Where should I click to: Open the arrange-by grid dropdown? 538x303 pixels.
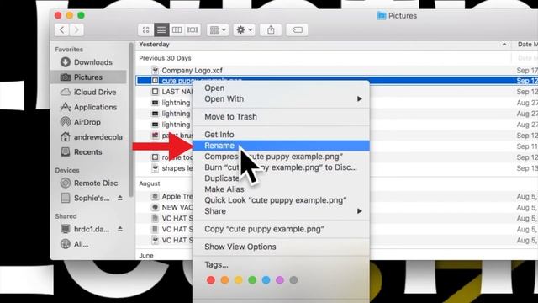click(x=218, y=30)
